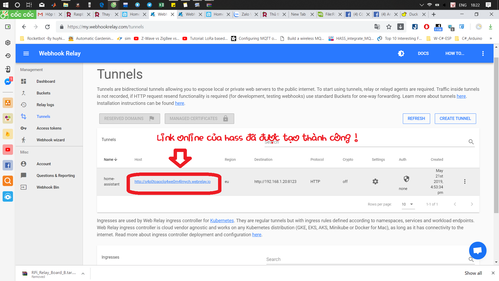This screenshot has width=499, height=281.
Task: Click the RESERVED DOMAINS button
Action: click(x=129, y=119)
